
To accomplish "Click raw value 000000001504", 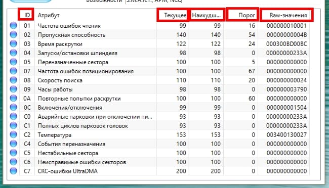I will coord(286,108).
